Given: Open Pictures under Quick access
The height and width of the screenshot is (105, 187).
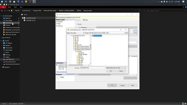Looking at the screenshot, I should (8, 25).
